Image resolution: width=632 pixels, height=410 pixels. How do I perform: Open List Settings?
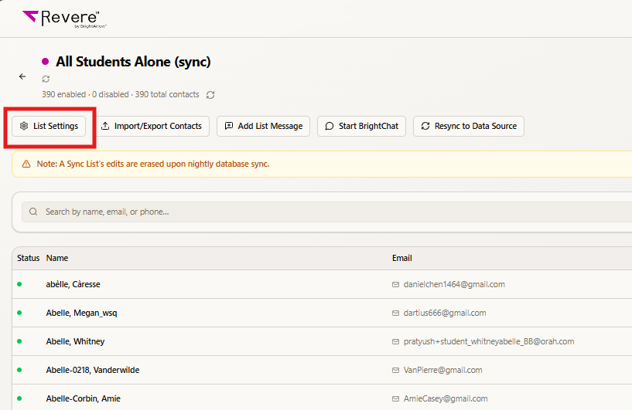(x=49, y=127)
